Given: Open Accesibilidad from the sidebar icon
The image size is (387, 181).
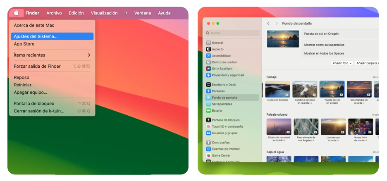Looking at the screenshot, I should [x=208, y=56].
